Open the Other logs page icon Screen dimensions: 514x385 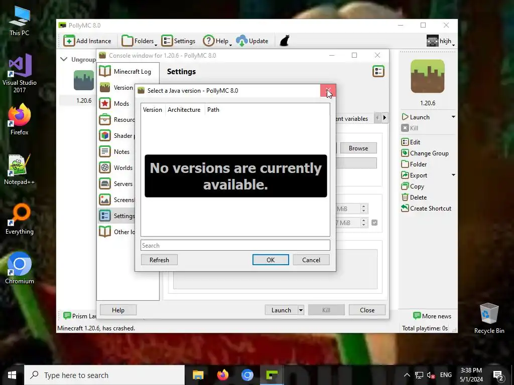click(x=105, y=232)
